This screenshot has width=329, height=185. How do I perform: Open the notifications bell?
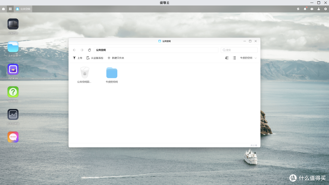pyautogui.click(x=305, y=9)
